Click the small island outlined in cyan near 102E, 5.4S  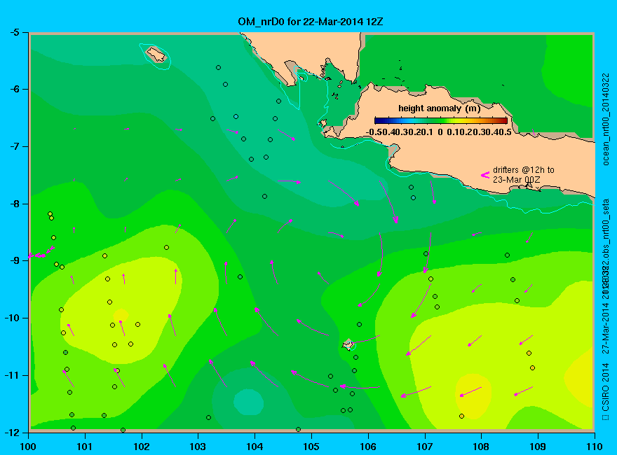click(x=156, y=55)
